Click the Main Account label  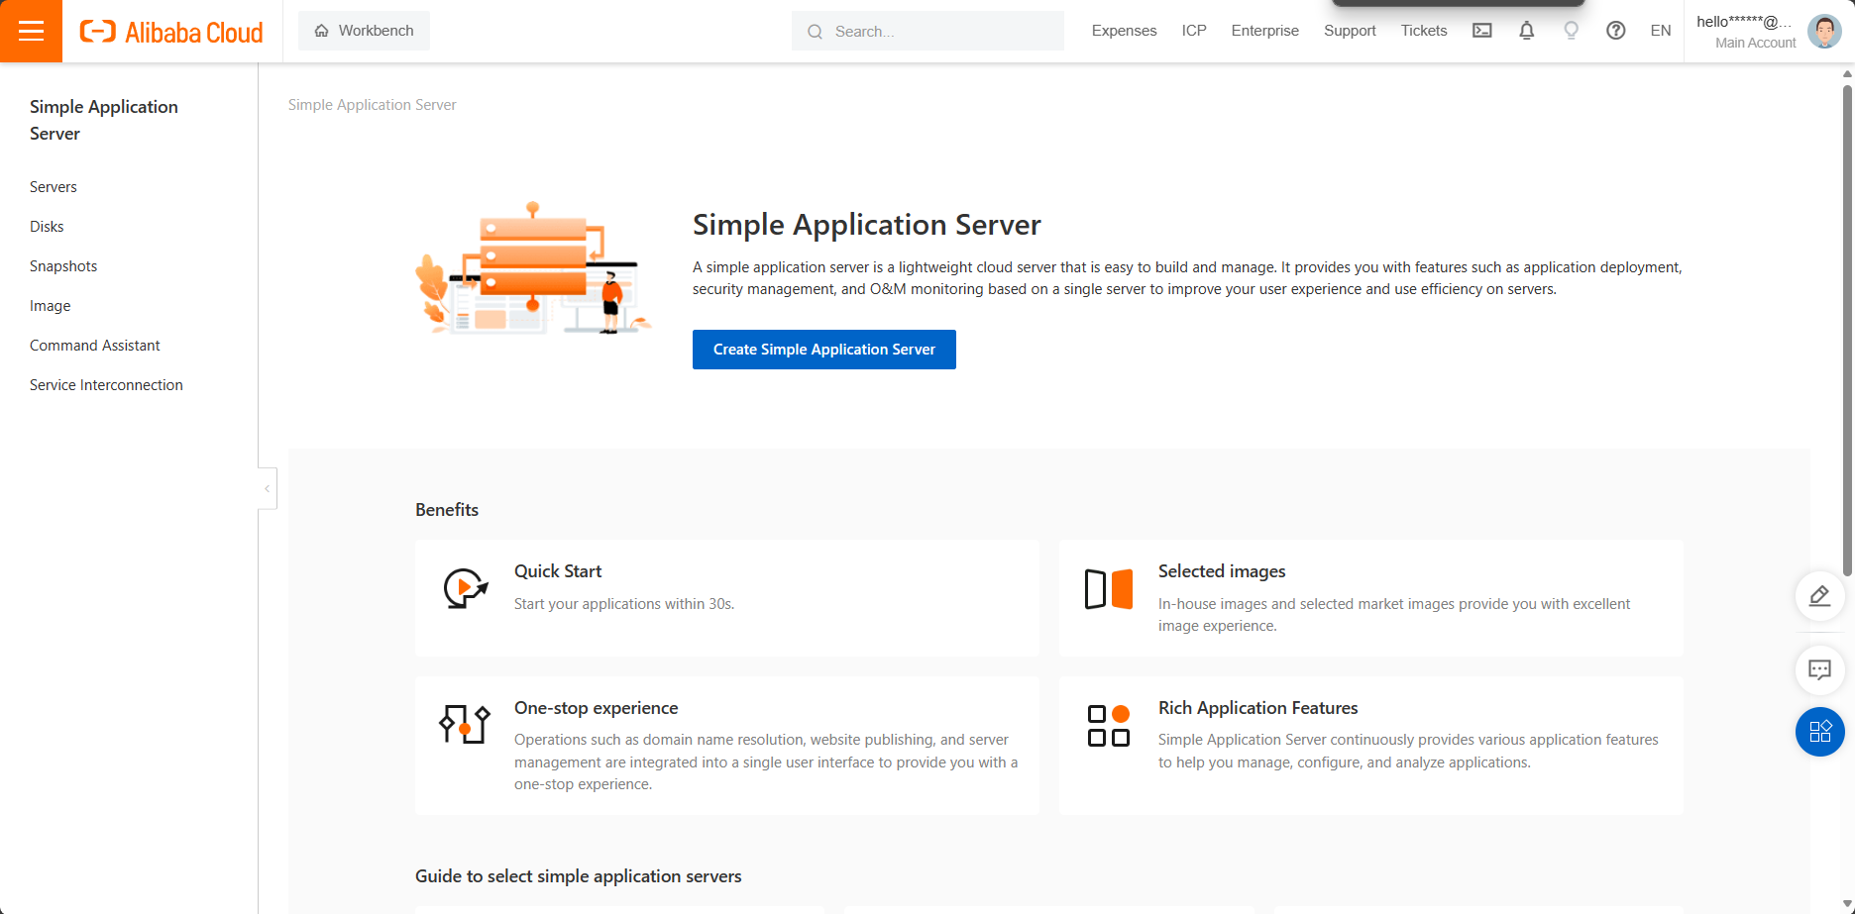[x=1755, y=43]
